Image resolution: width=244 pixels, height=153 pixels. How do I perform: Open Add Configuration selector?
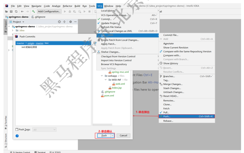click(x=49, y=12)
